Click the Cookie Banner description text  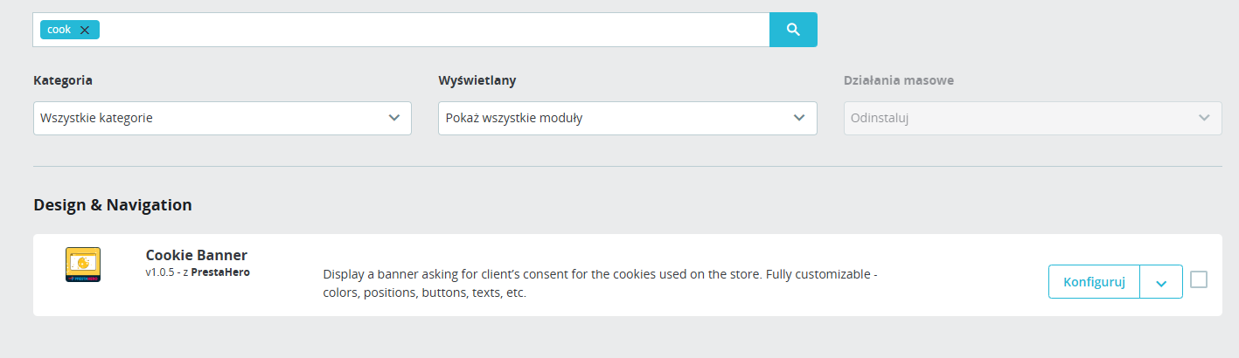click(x=600, y=284)
